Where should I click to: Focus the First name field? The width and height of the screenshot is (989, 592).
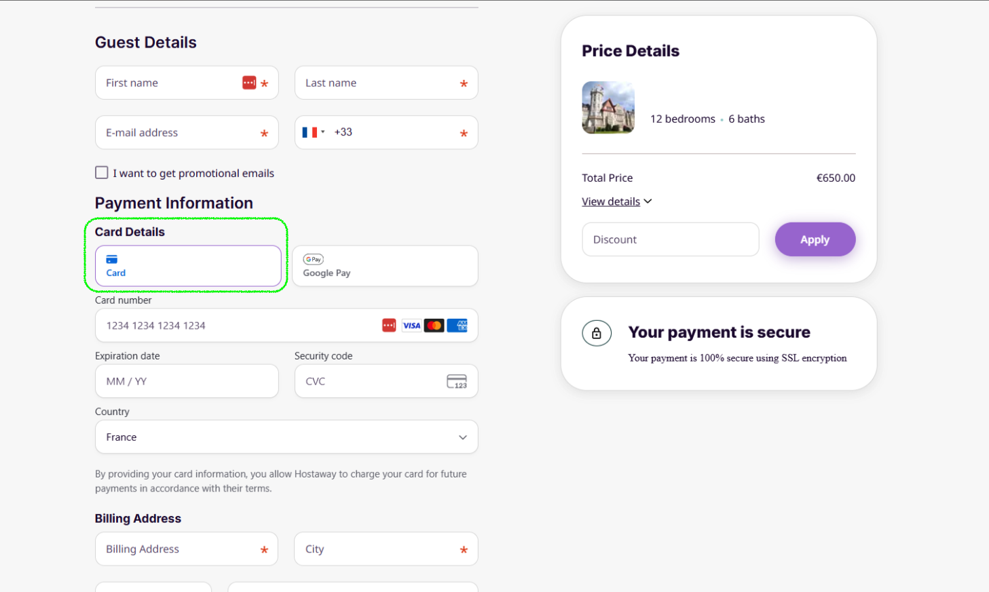click(x=187, y=83)
